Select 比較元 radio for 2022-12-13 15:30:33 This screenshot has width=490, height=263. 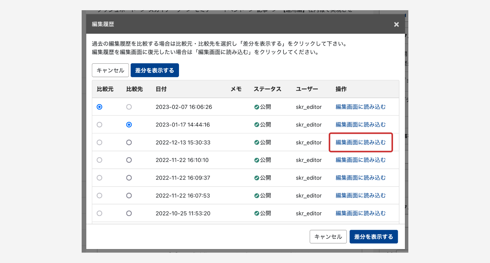[99, 143]
